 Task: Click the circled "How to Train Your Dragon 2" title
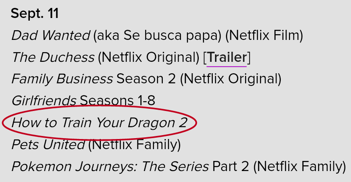click(100, 123)
